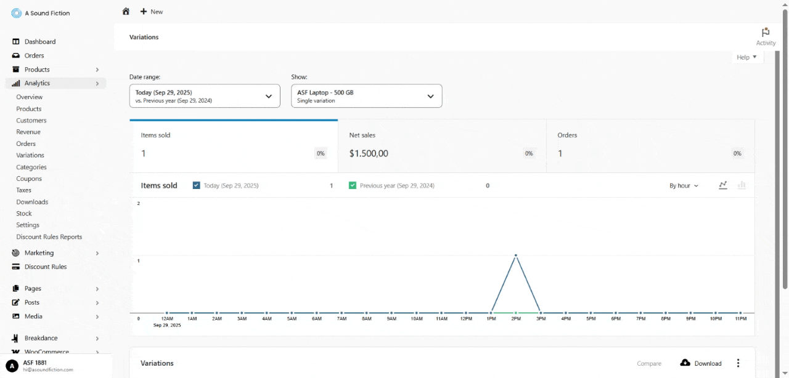Uncheck the Today (Sep 29, 2025) checkbox
789x378 pixels.
point(197,185)
